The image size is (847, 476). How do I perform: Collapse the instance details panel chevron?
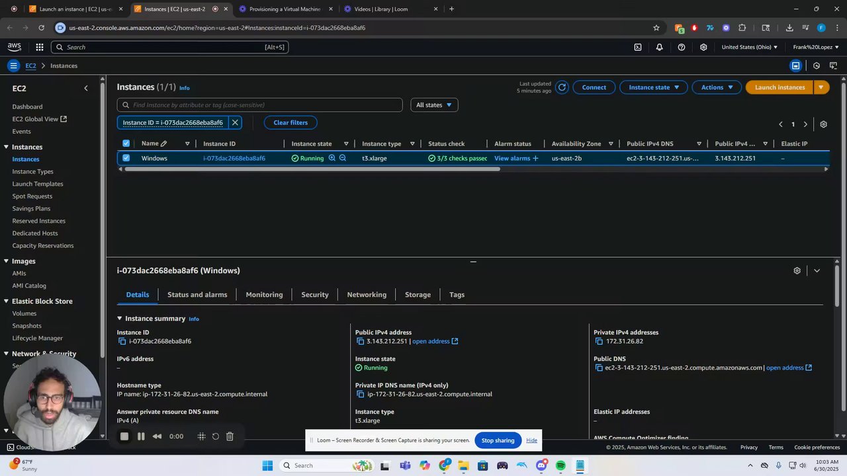click(817, 270)
